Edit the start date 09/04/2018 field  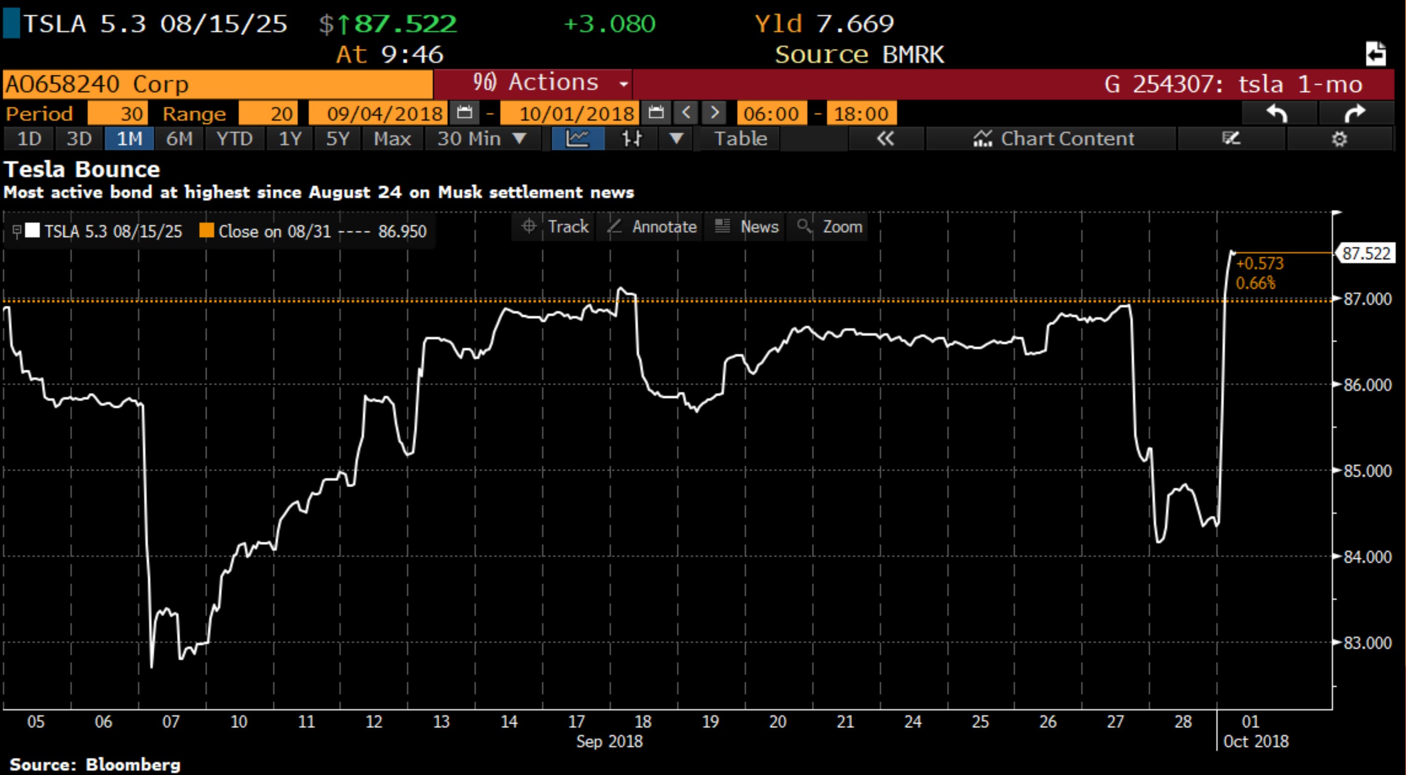point(379,114)
